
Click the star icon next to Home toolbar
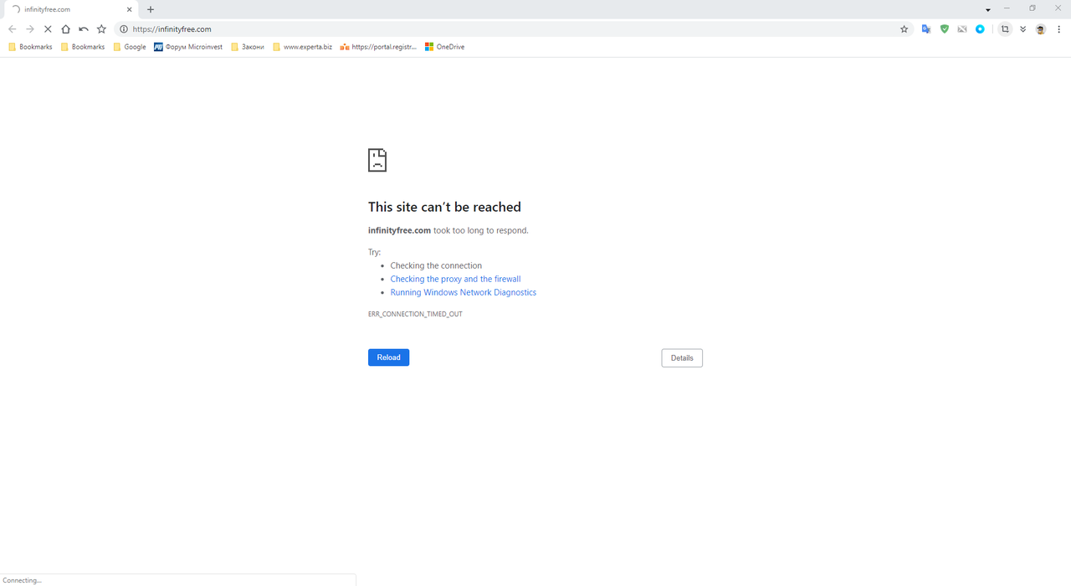click(101, 29)
